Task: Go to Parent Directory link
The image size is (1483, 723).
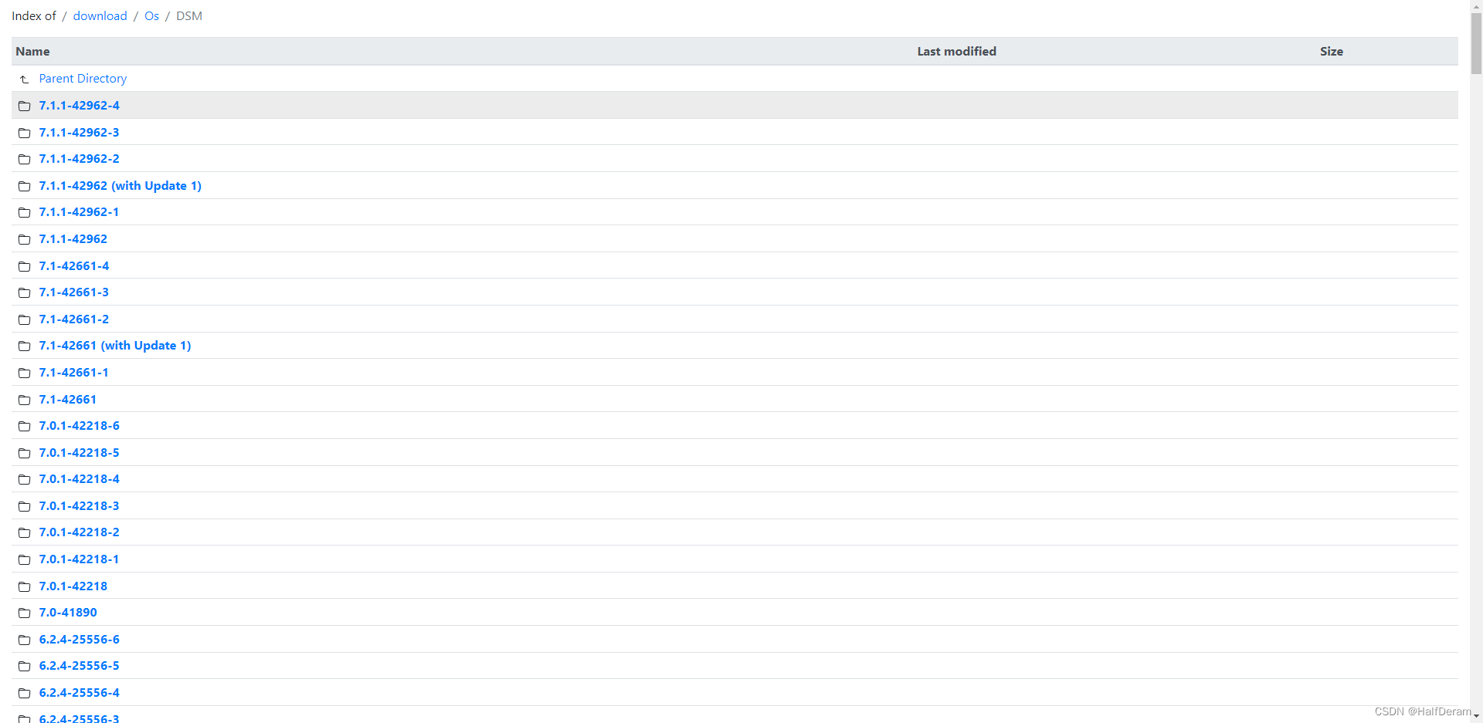Action: pos(83,79)
